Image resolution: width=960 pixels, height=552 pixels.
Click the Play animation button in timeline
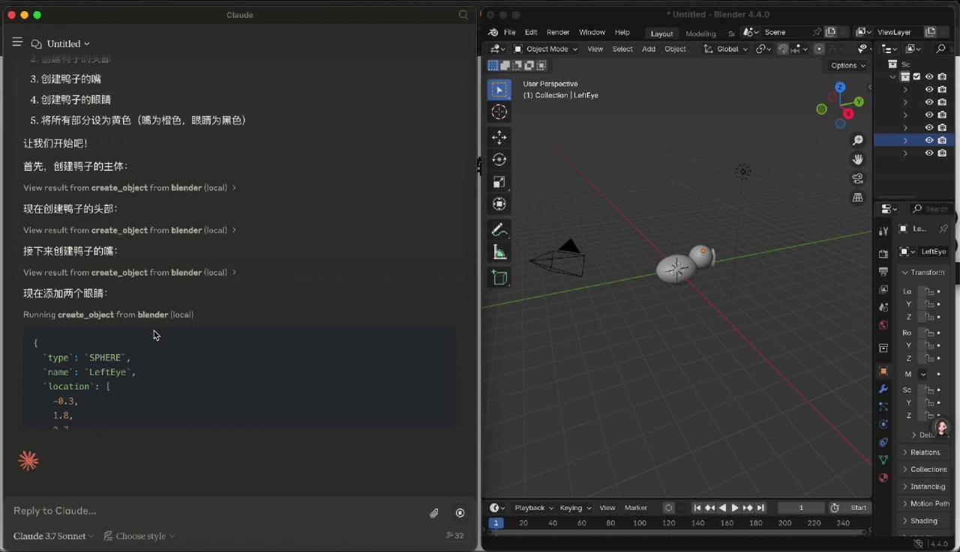[x=734, y=508]
